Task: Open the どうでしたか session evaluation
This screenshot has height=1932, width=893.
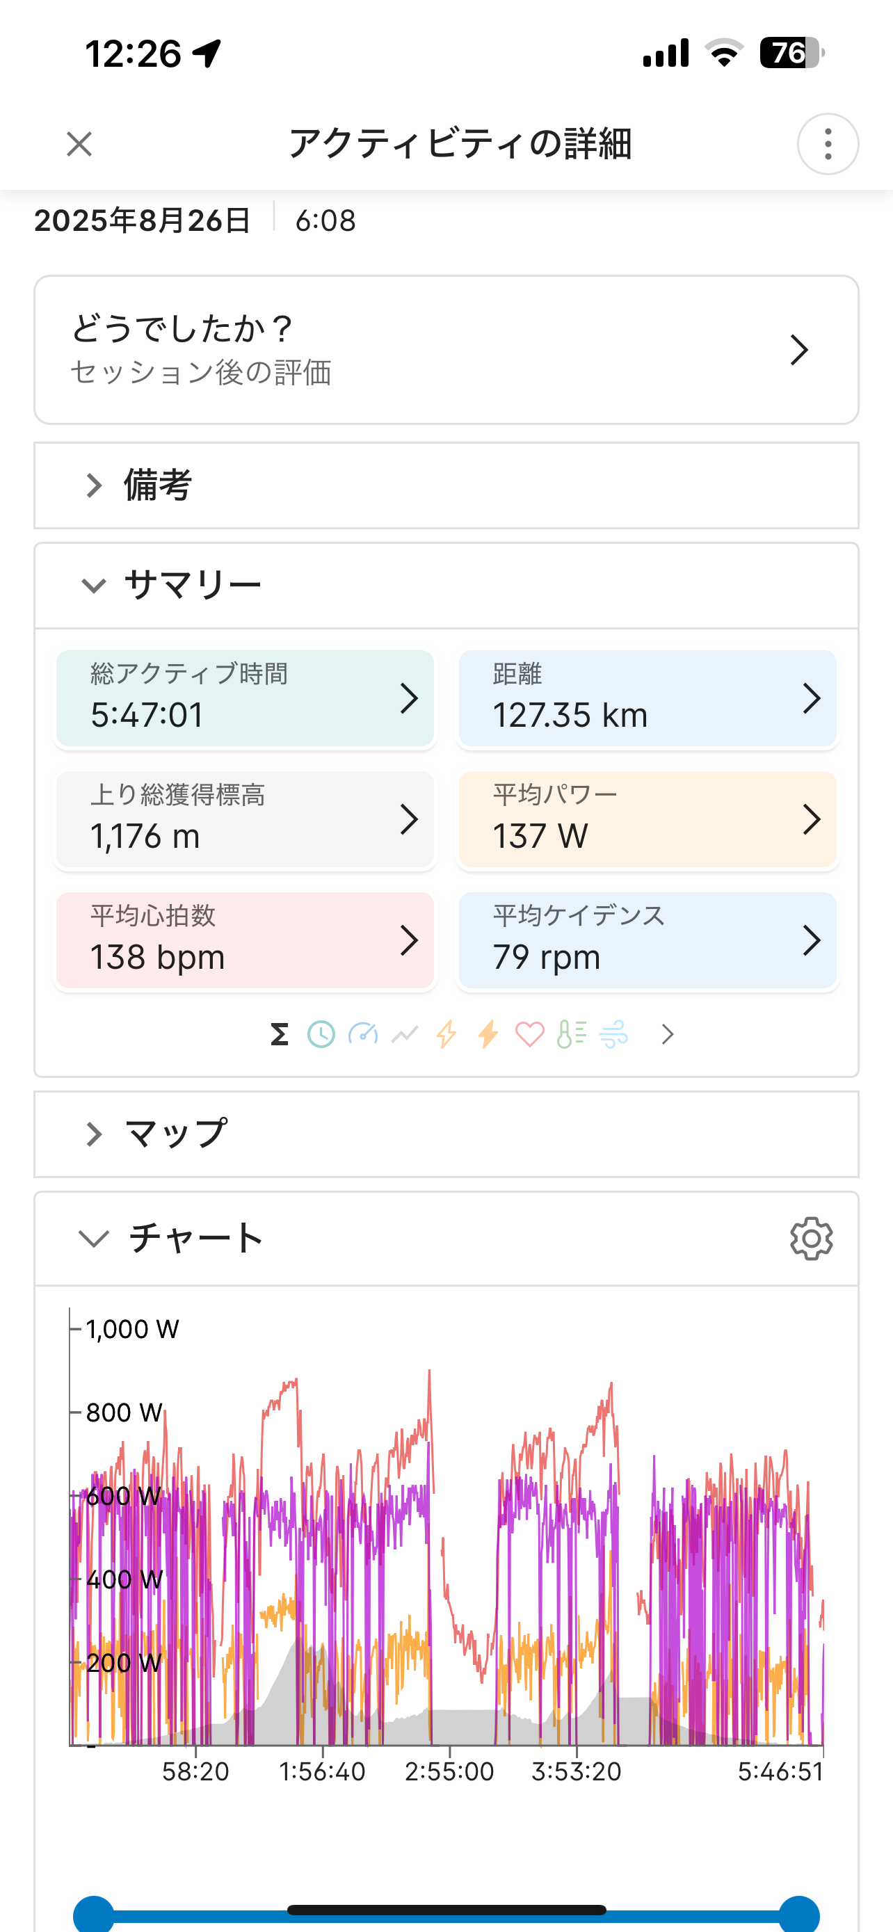Action: point(446,350)
